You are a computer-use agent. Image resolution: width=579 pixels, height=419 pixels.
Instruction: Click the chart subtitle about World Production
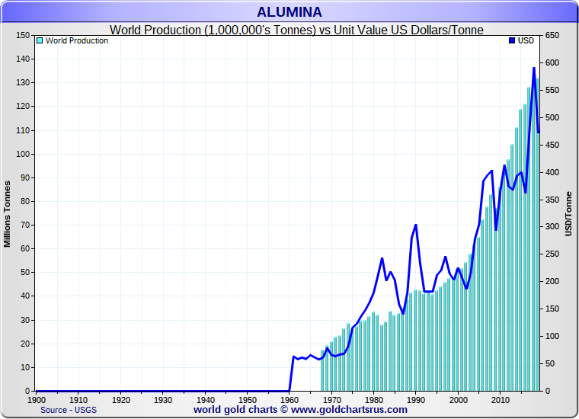tap(296, 29)
